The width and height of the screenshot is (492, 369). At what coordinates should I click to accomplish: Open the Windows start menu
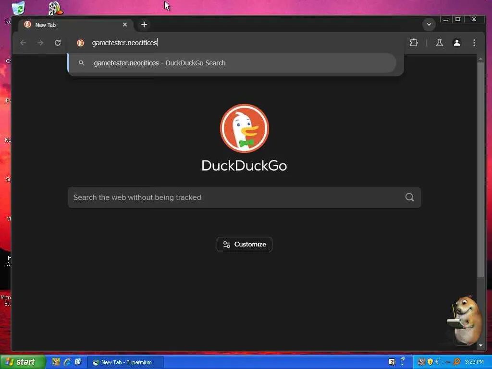point(23,362)
